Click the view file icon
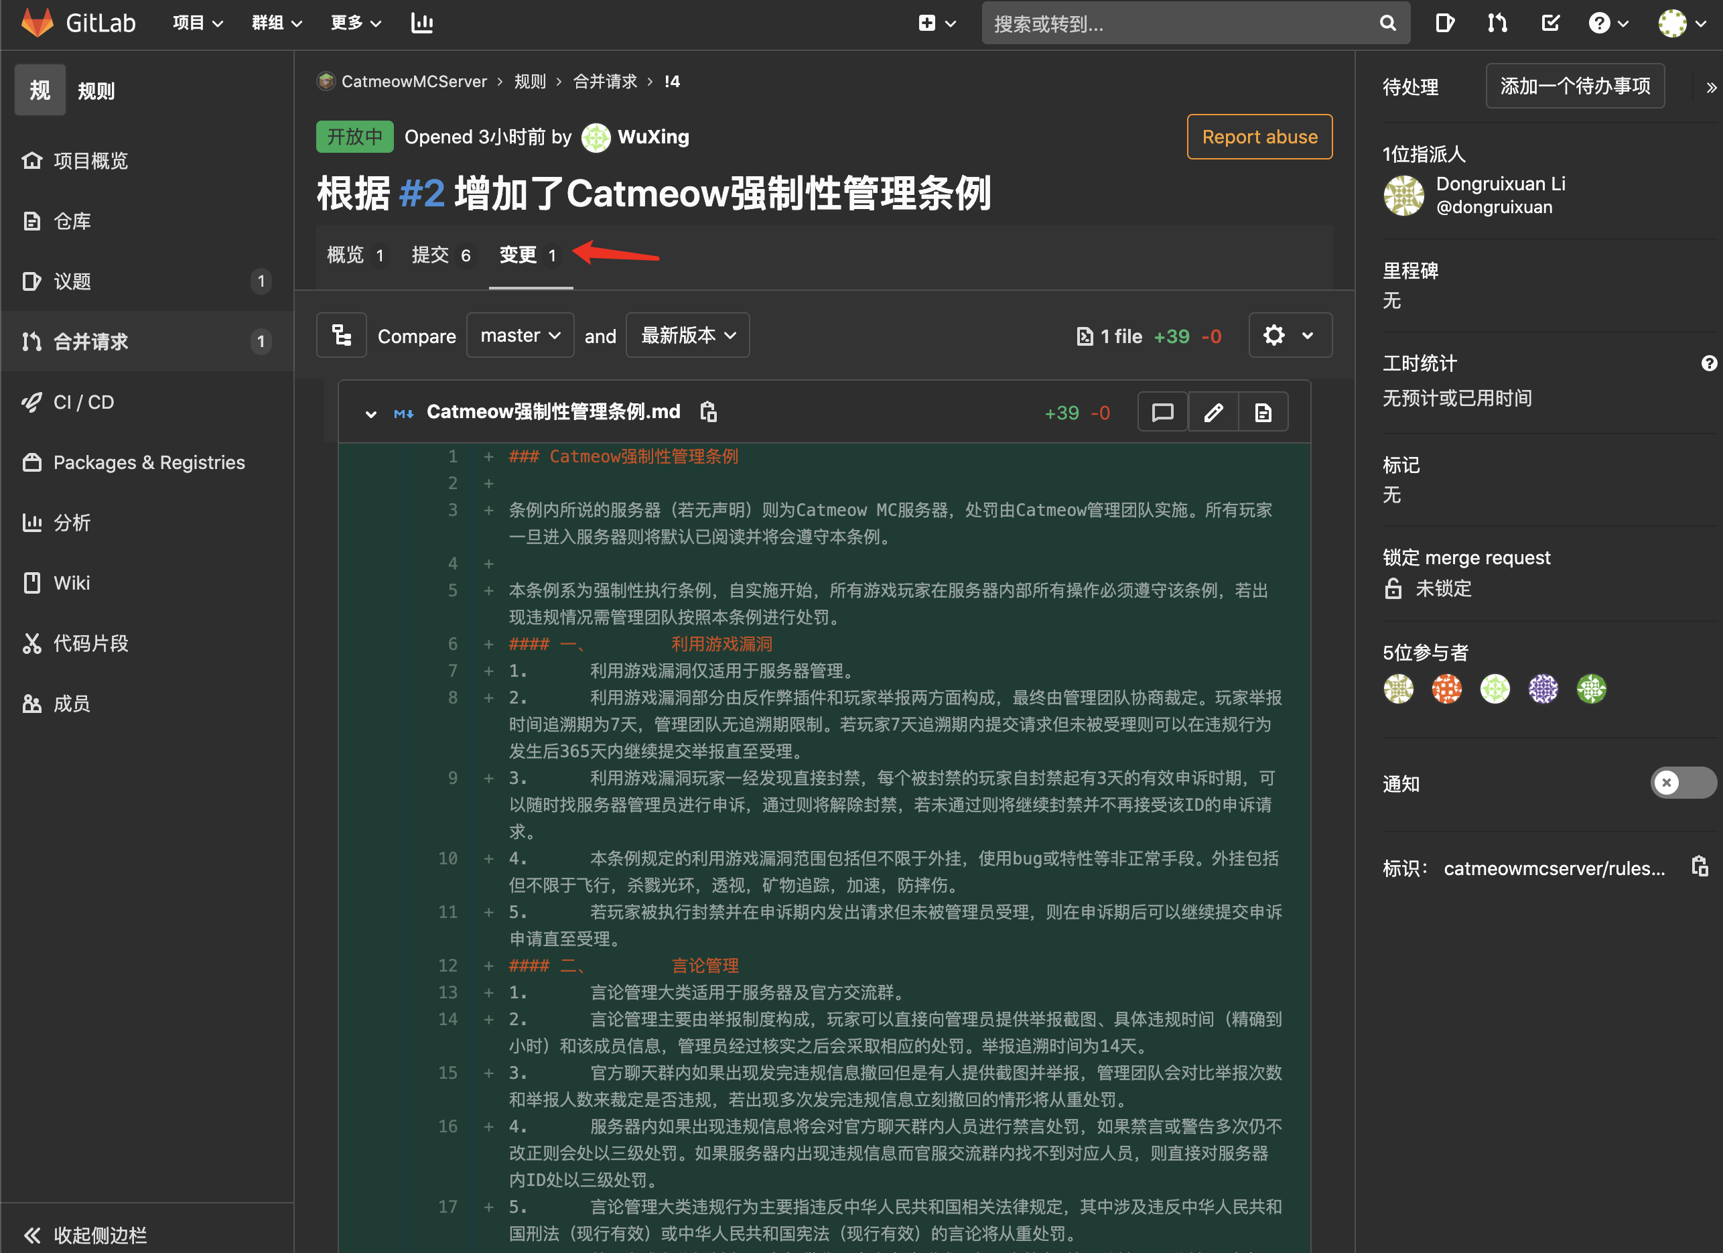 1263,412
